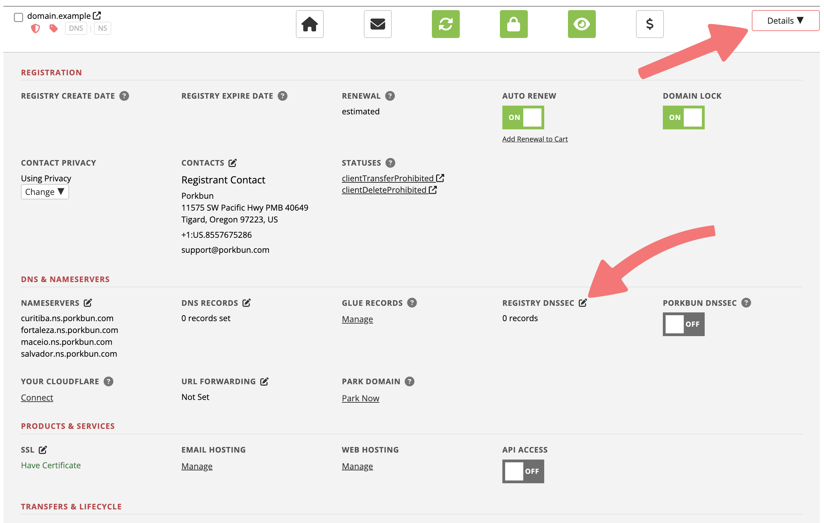This screenshot has height=523, width=824.
Task: Tick the domain.example checkbox
Action: pyautogui.click(x=18, y=17)
